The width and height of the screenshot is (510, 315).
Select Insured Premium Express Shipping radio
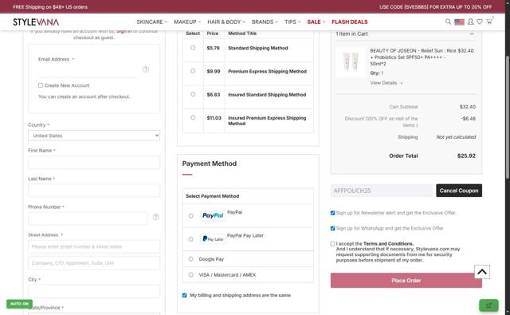click(x=193, y=117)
